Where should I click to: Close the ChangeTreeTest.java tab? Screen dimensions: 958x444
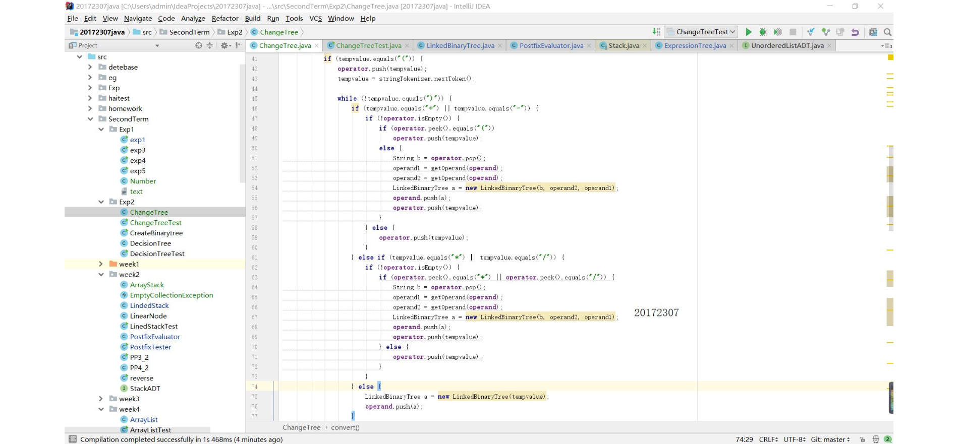click(407, 45)
